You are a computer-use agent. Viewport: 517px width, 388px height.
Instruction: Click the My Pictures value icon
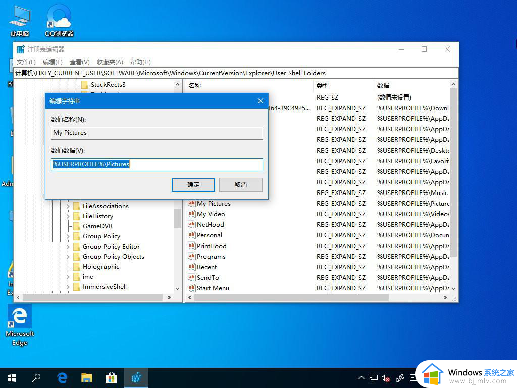pyautogui.click(x=191, y=203)
